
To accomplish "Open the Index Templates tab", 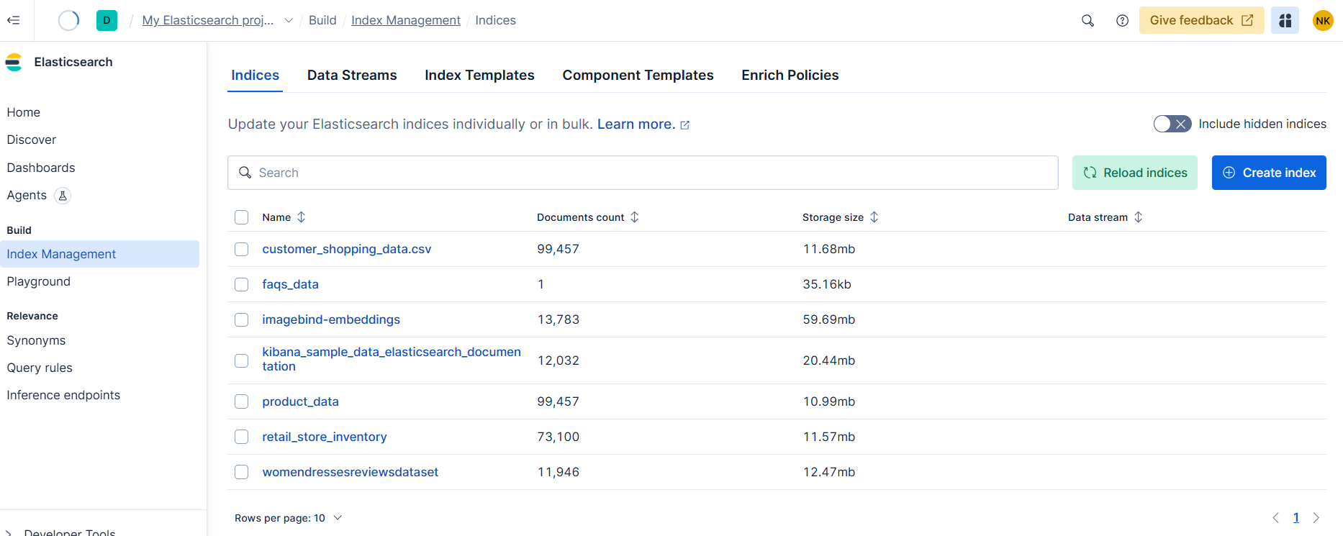I will [479, 76].
